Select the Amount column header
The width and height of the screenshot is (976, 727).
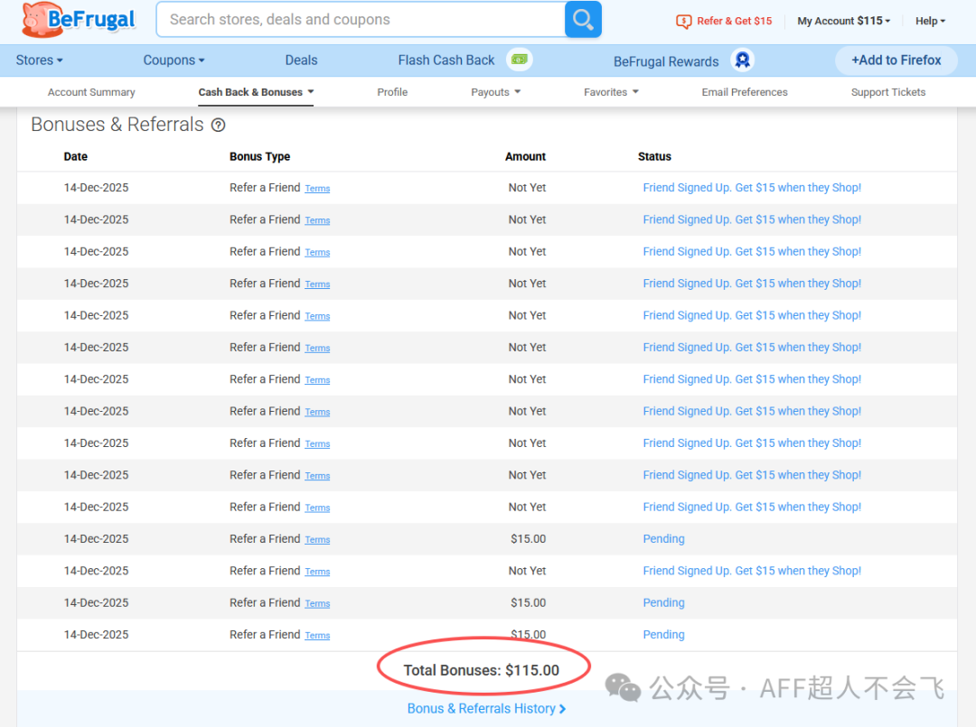click(525, 157)
